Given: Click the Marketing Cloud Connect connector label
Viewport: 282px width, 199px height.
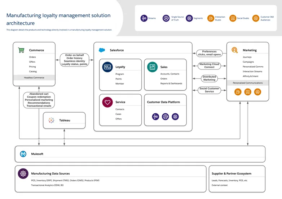Looking at the screenshot, I should (209, 65).
